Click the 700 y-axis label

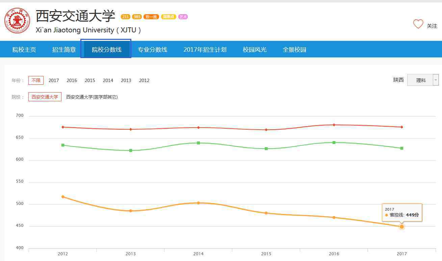[x=20, y=115]
